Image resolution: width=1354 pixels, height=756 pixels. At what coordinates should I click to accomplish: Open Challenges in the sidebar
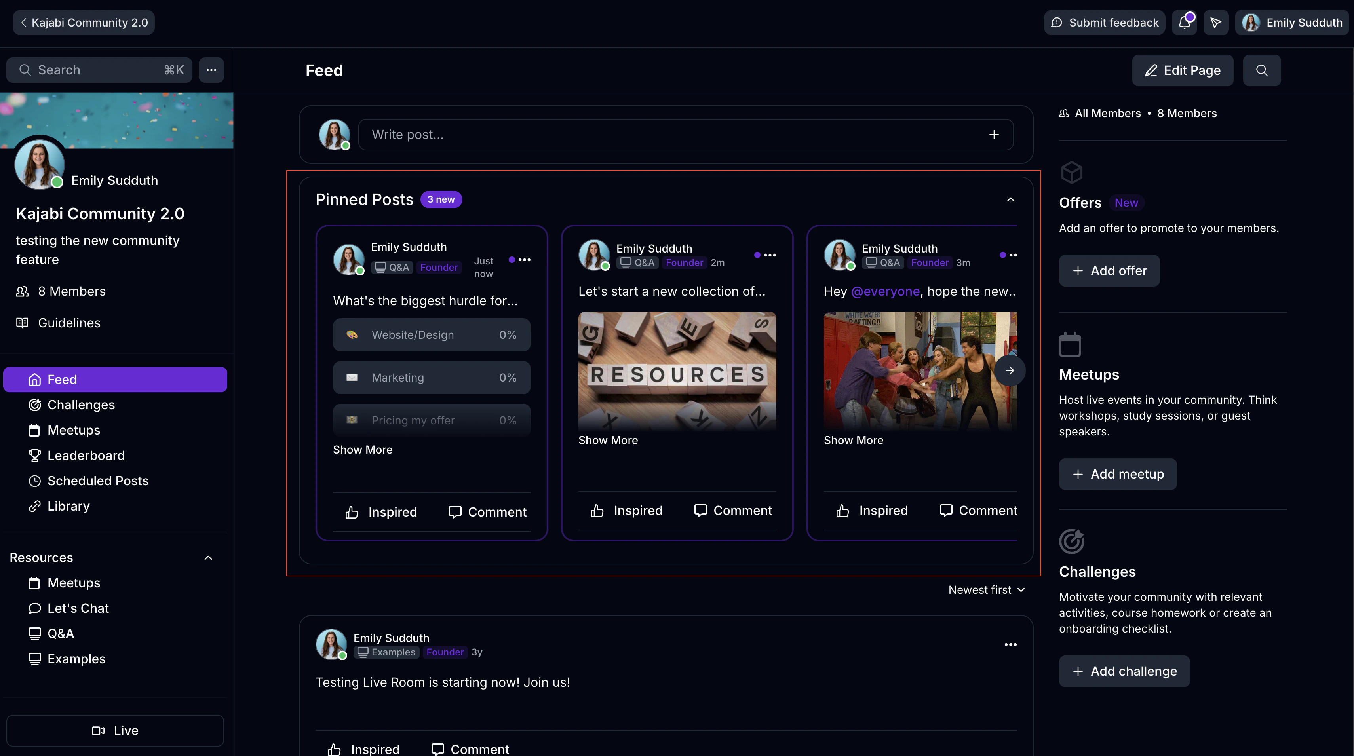click(81, 405)
